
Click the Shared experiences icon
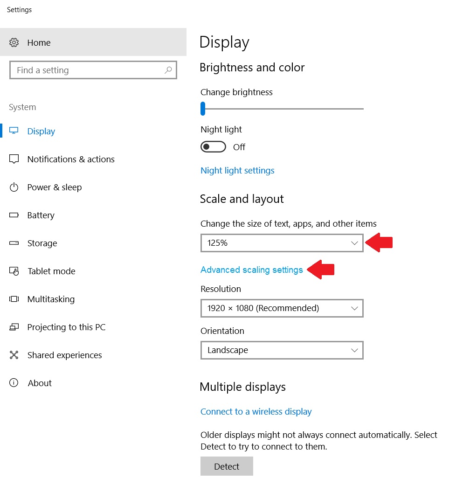(14, 355)
